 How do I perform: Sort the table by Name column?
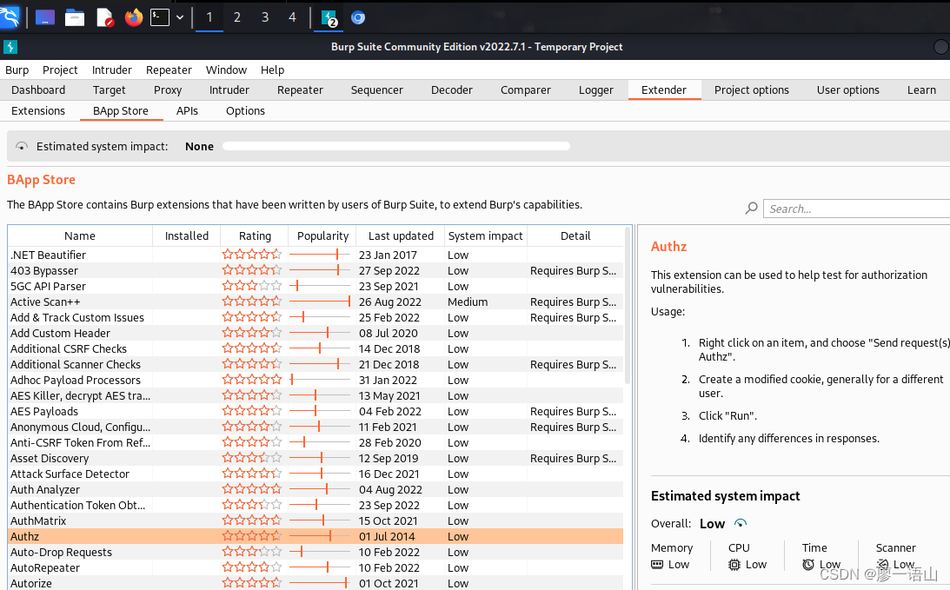[80, 235]
